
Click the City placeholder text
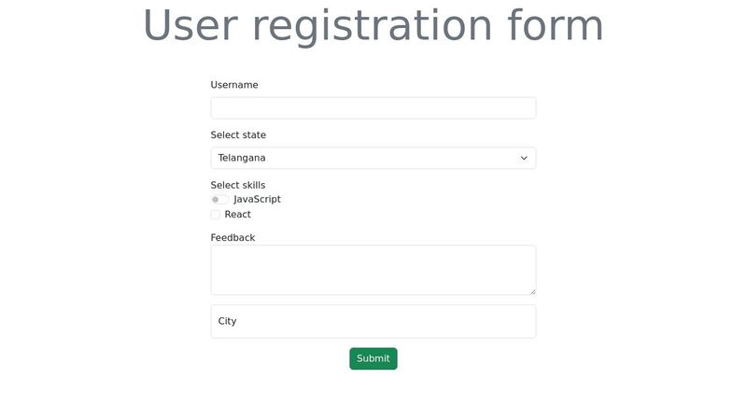[228, 321]
